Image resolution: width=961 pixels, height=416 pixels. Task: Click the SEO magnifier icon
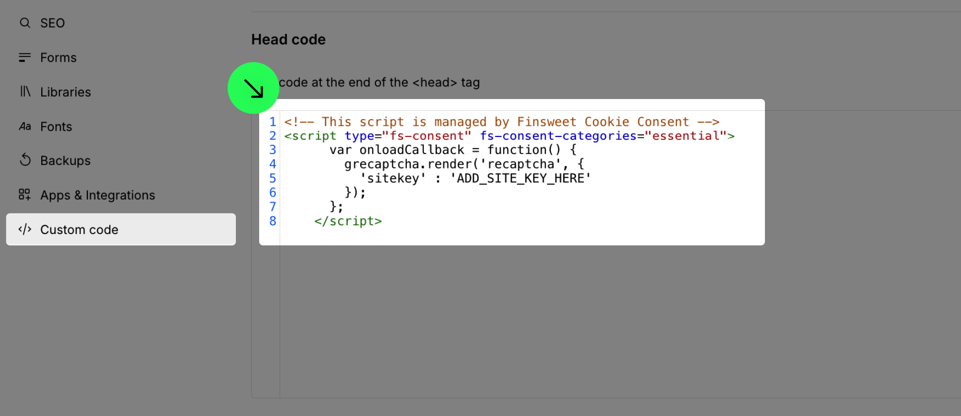click(x=25, y=23)
